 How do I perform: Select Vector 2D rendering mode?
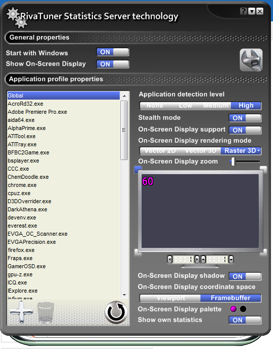160,151
